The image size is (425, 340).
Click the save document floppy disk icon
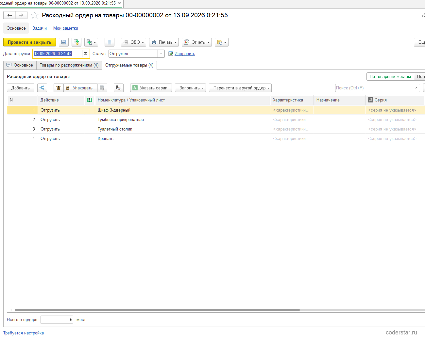pos(64,42)
